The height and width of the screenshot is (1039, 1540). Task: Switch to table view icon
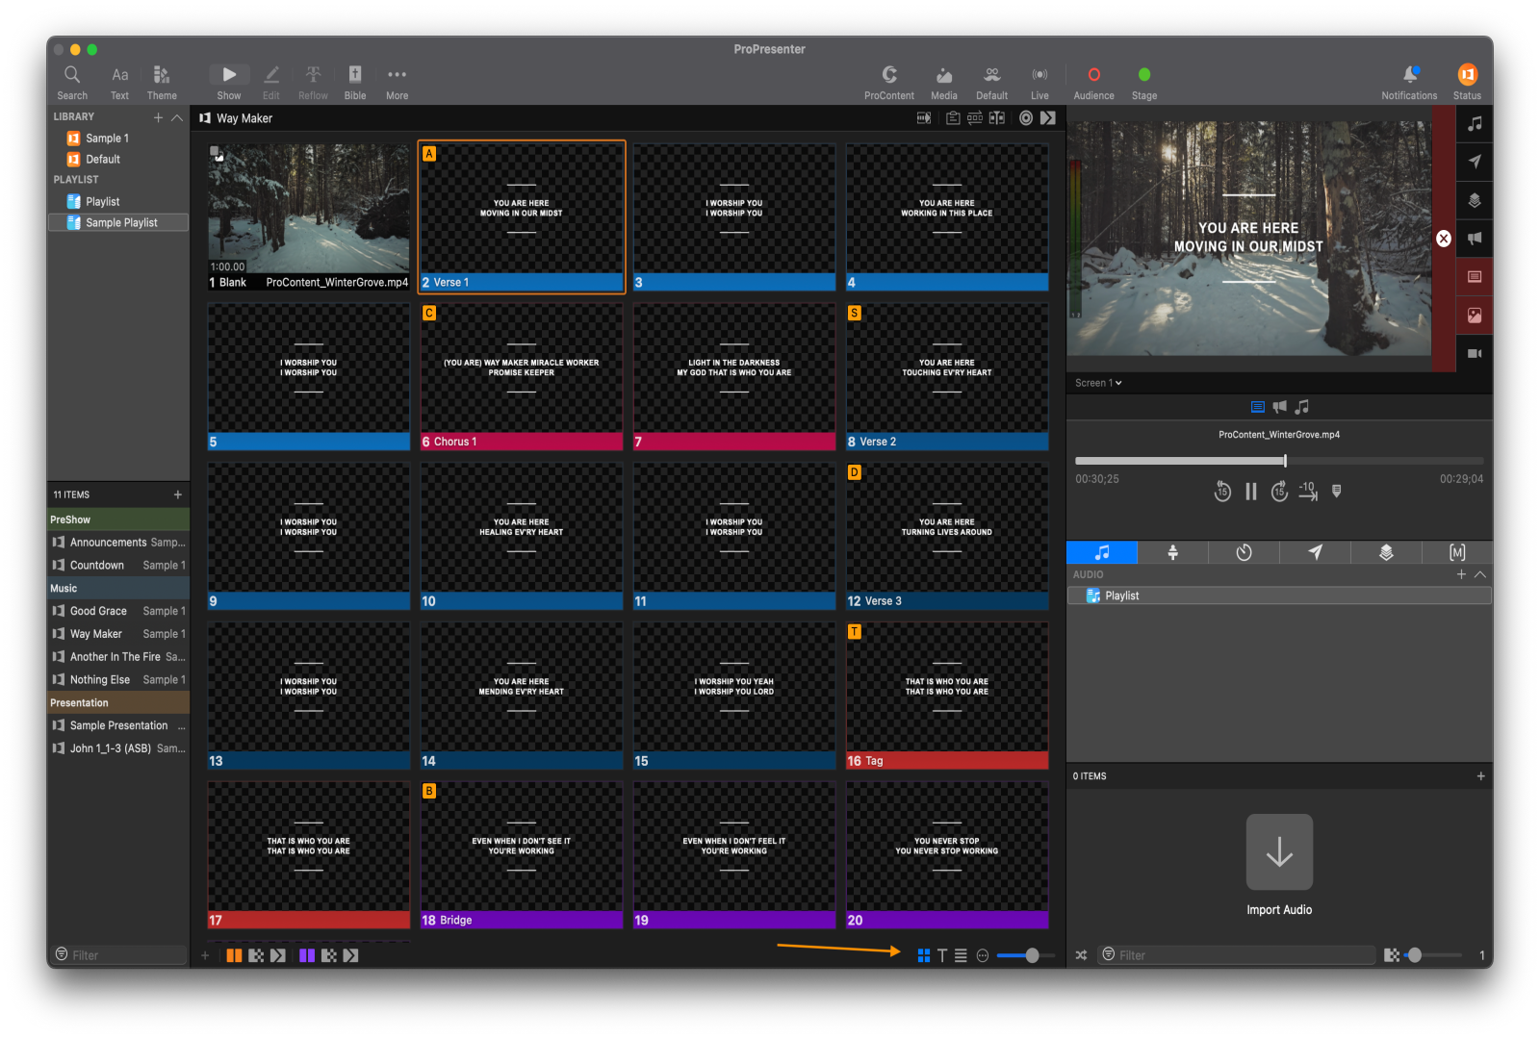coord(961,955)
